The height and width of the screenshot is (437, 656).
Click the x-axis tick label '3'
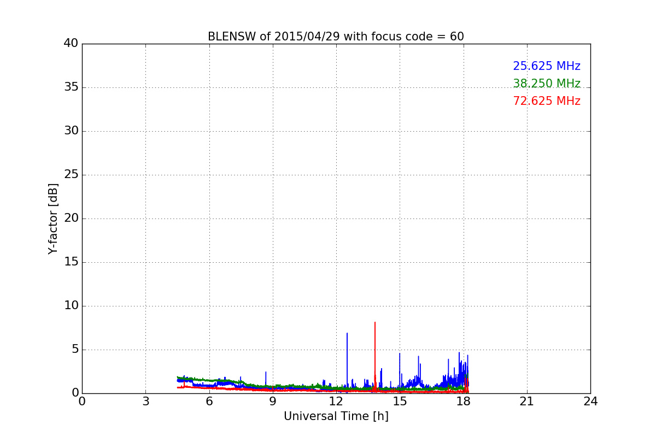click(145, 401)
